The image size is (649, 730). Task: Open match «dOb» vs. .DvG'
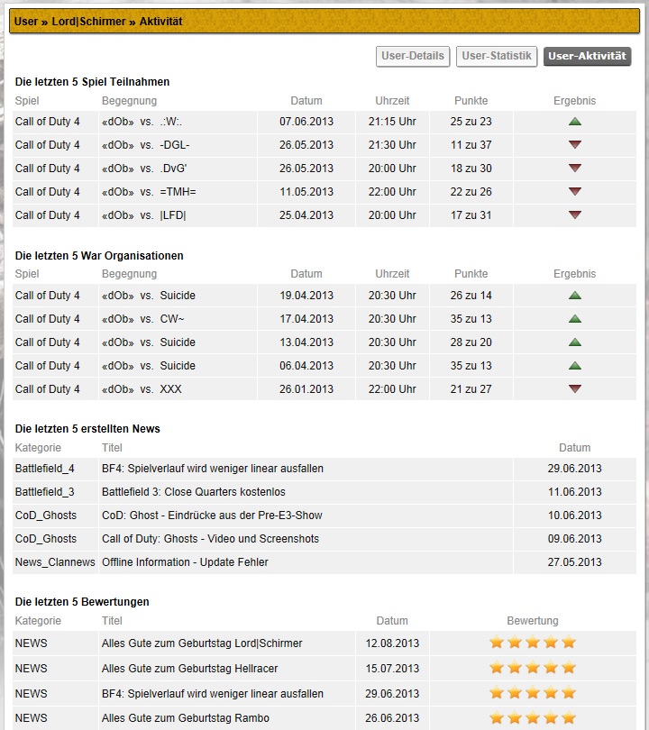[144, 168]
